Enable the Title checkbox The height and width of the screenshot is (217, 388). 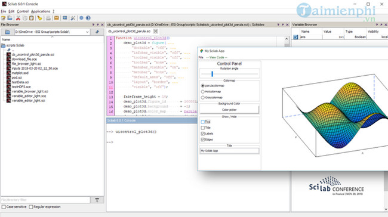click(203, 128)
